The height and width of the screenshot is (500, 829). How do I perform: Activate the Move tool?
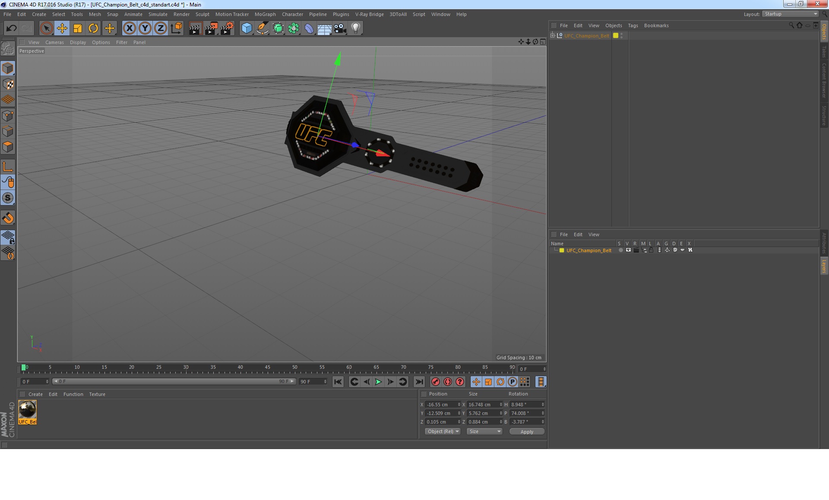62,28
